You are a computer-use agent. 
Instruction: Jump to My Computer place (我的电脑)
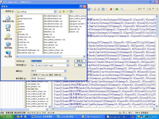click(x=8, y=45)
